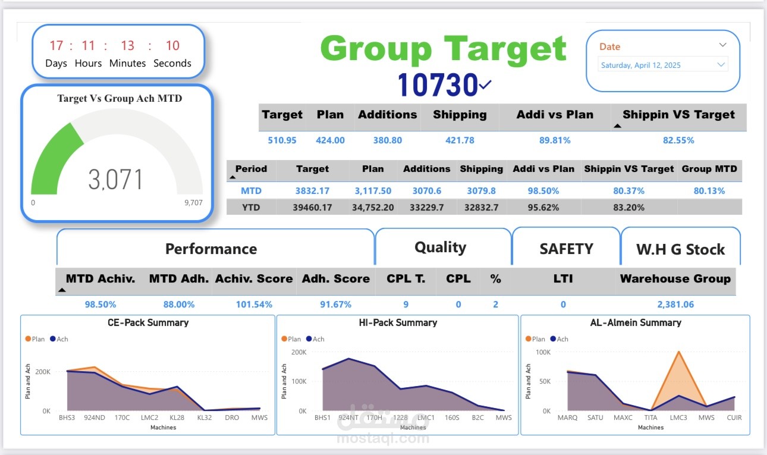Image resolution: width=767 pixels, height=455 pixels.
Task: Click the checkmark icon beside 10730
Action: pos(485,85)
